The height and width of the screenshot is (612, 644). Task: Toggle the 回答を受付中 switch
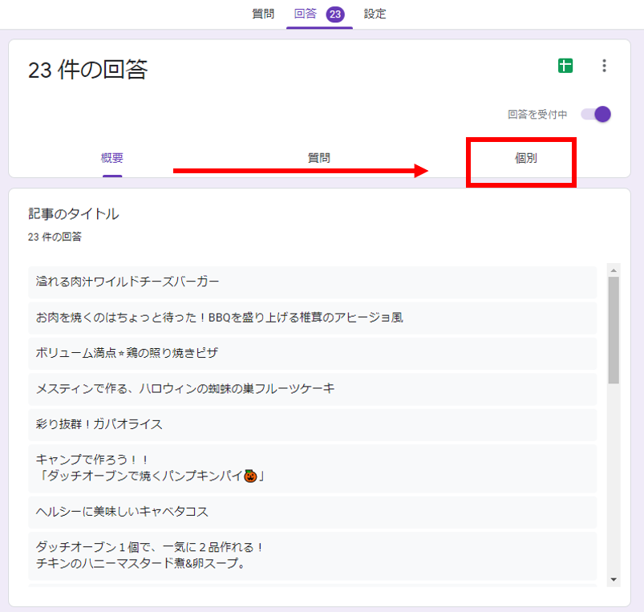click(x=597, y=115)
